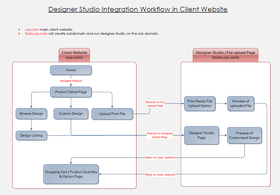
Task: Click Preview of Customized Design node
Action: tap(244, 135)
